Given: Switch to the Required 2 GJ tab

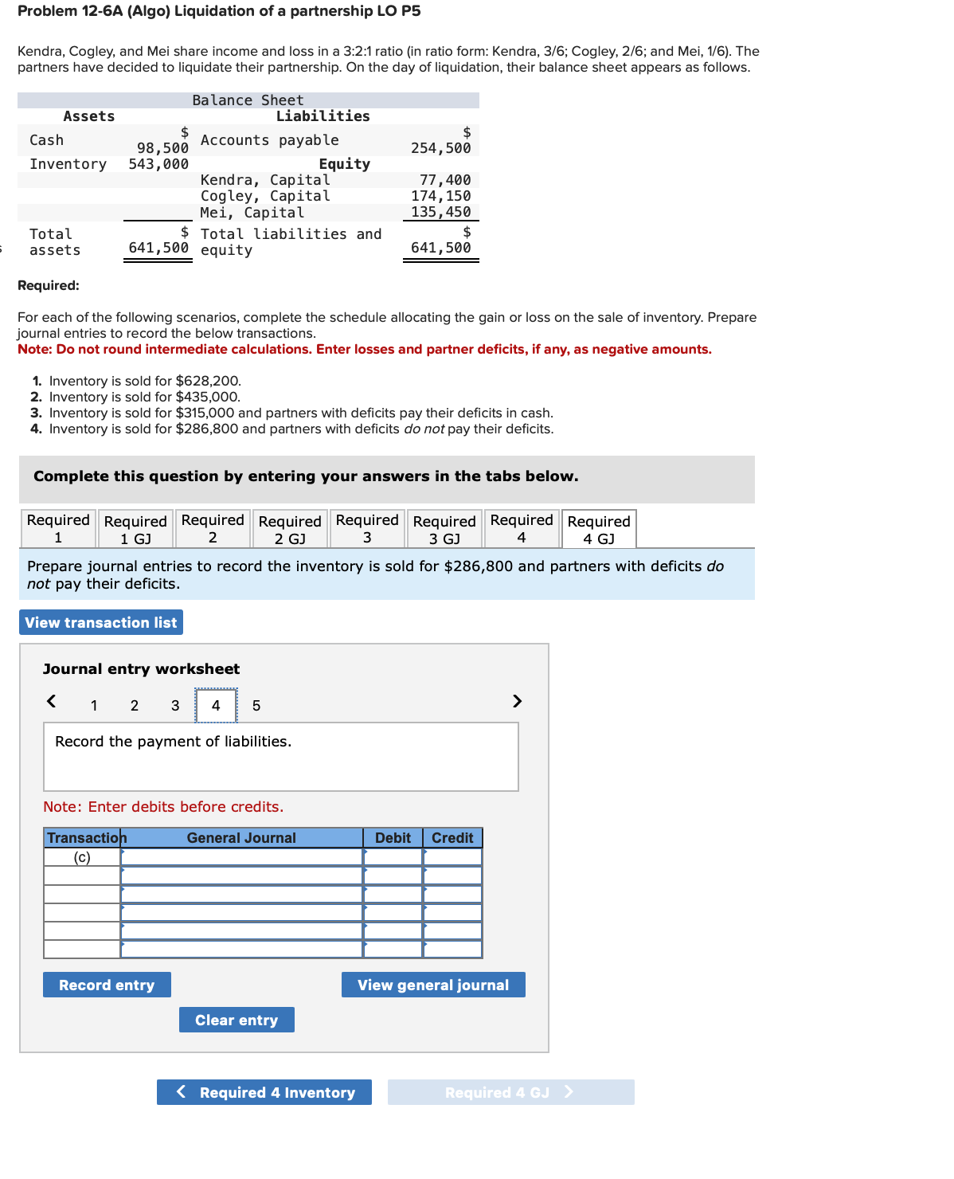Looking at the screenshot, I should pyautogui.click(x=290, y=528).
